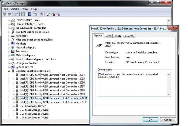Select USB Universal Host Controller - 2934

pyautogui.click(x=52, y=75)
